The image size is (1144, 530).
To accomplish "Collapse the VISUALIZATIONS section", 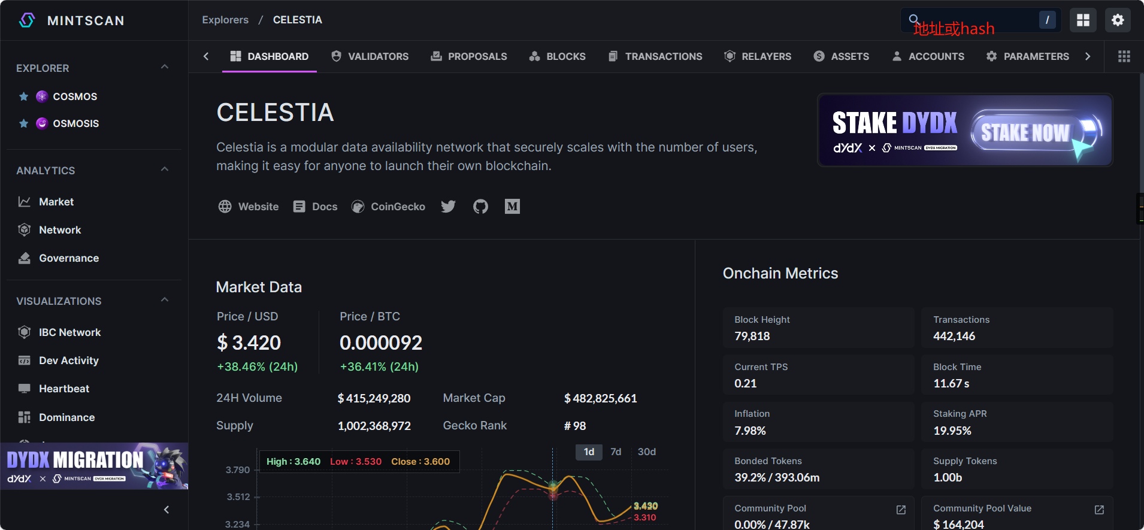I will click(x=165, y=300).
